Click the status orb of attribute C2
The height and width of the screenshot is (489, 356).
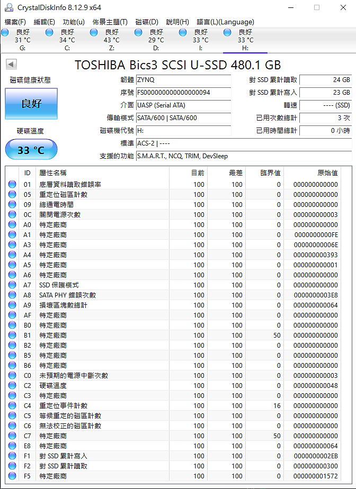(x=12, y=385)
